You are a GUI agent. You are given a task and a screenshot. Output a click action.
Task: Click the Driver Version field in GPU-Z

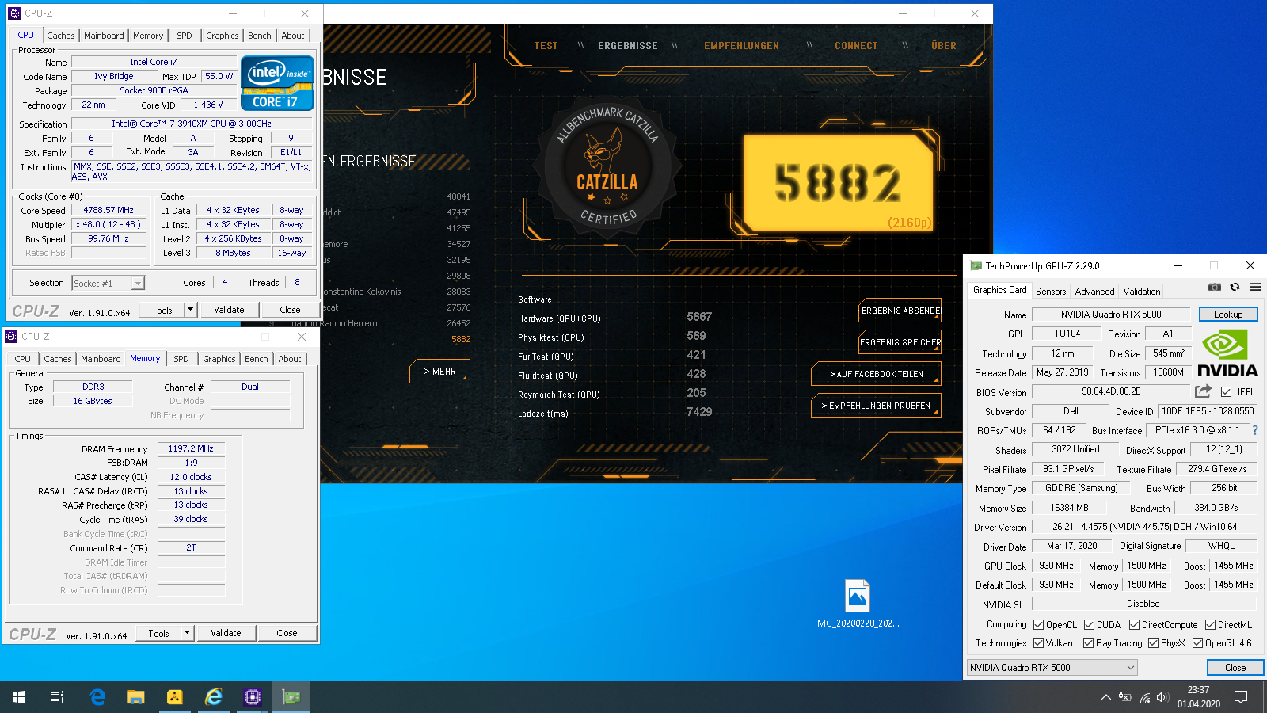click(1144, 527)
